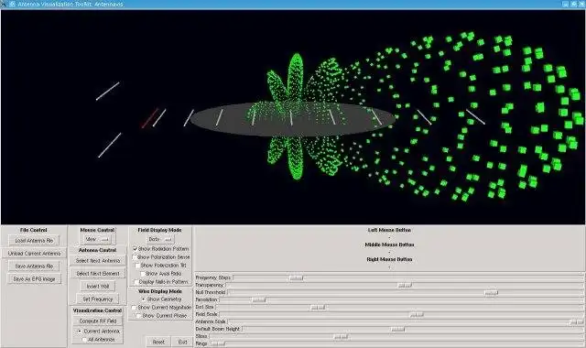
Task: Click the Rings slider handle
Action: point(218,343)
